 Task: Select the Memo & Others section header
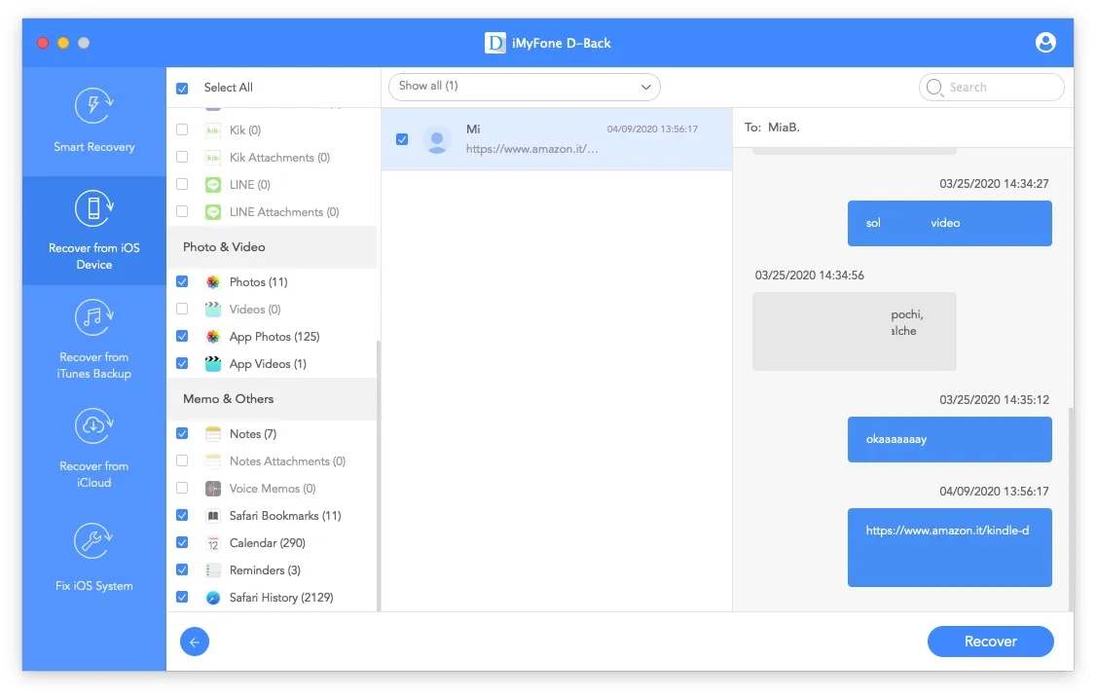227,398
